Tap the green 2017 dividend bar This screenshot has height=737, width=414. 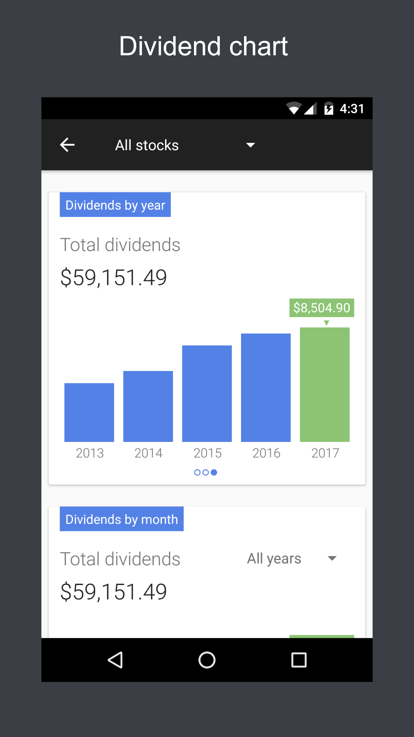pyautogui.click(x=325, y=385)
